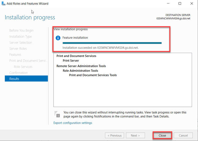Open the Server Roles step
This screenshot has height=141, width=198.
point(18,49)
